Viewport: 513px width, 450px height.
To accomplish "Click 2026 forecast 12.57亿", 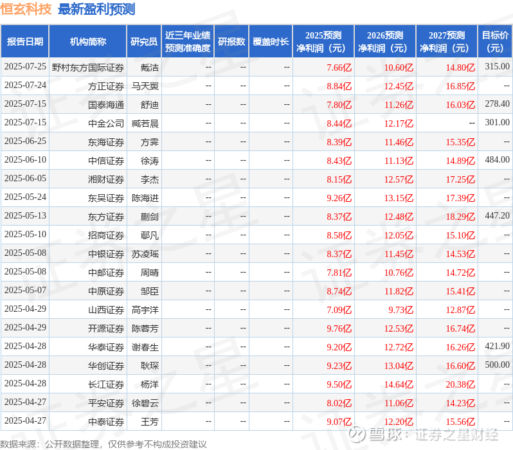I will pos(399,179).
